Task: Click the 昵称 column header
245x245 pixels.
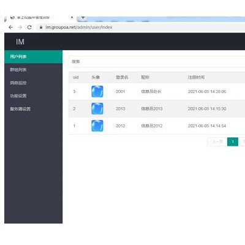Action: tap(145, 77)
